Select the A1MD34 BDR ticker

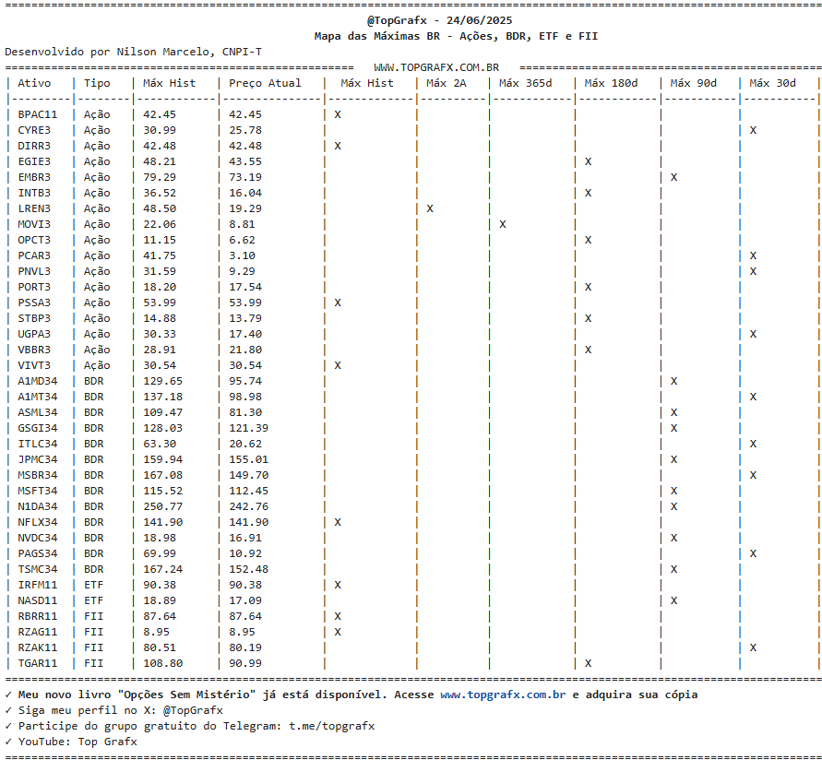tap(37, 381)
